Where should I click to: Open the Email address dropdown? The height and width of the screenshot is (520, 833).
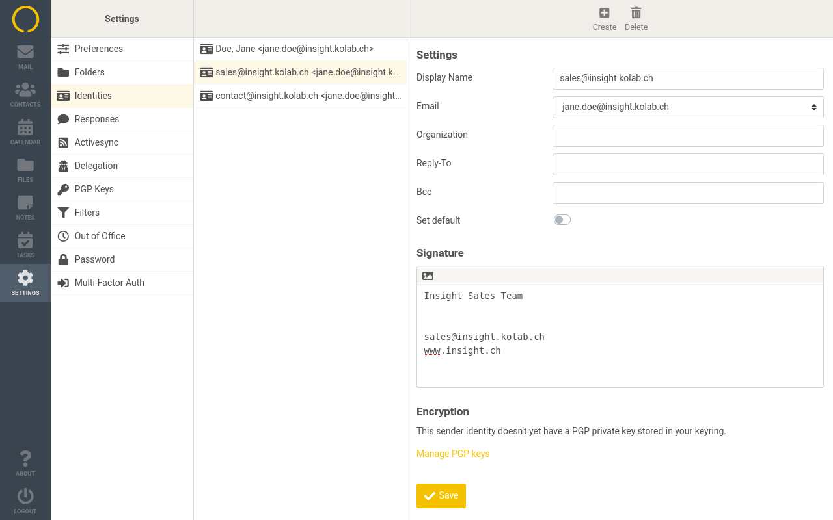(688, 107)
